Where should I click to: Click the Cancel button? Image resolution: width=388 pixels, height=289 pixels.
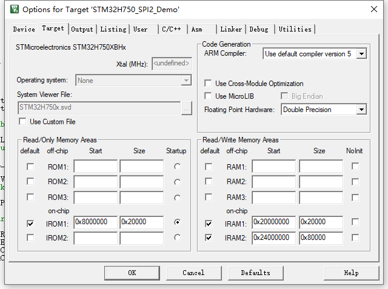click(194, 273)
